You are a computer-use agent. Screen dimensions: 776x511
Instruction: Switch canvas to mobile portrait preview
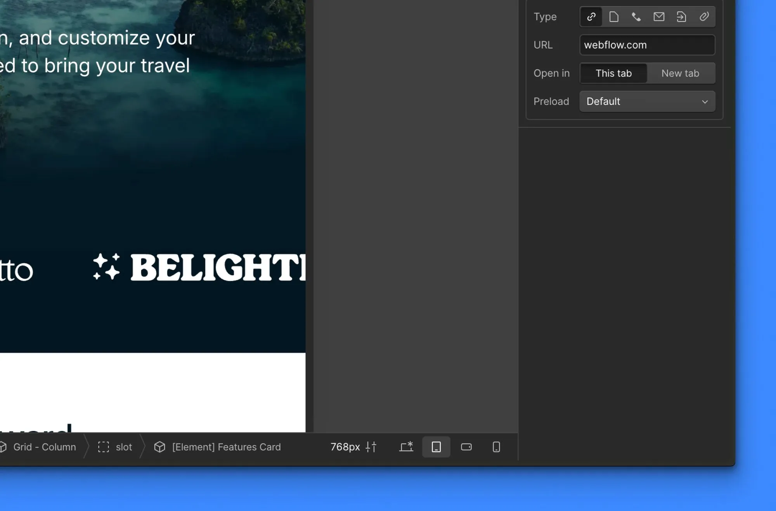496,447
